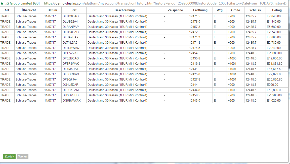Select reference DF8Q7JA4
The image size is (290, 164).
70,79
